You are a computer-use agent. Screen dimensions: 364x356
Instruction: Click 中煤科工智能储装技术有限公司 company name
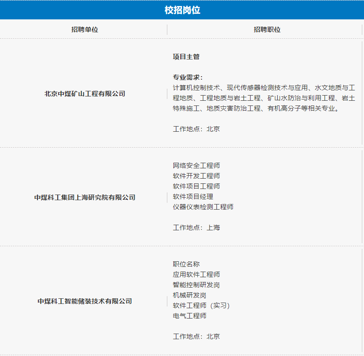(85, 301)
